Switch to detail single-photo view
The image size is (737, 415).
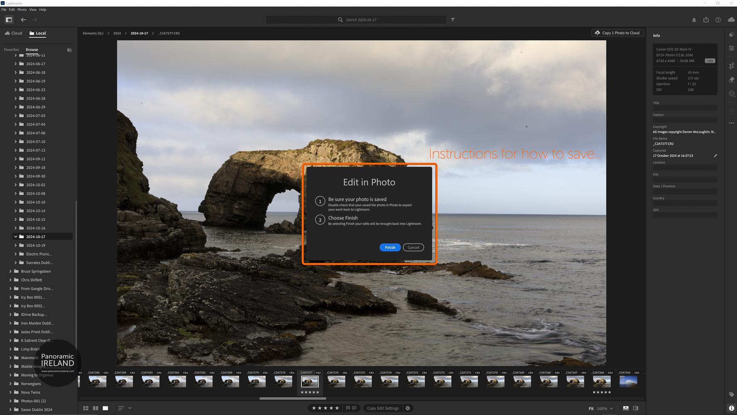click(x=105, y=408)
